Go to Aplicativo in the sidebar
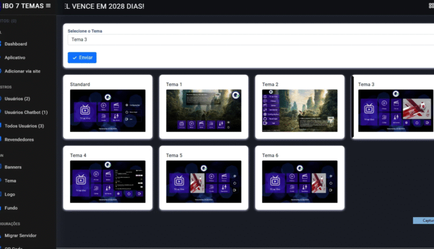The image size is (434, 249). [x=15, y=57]
